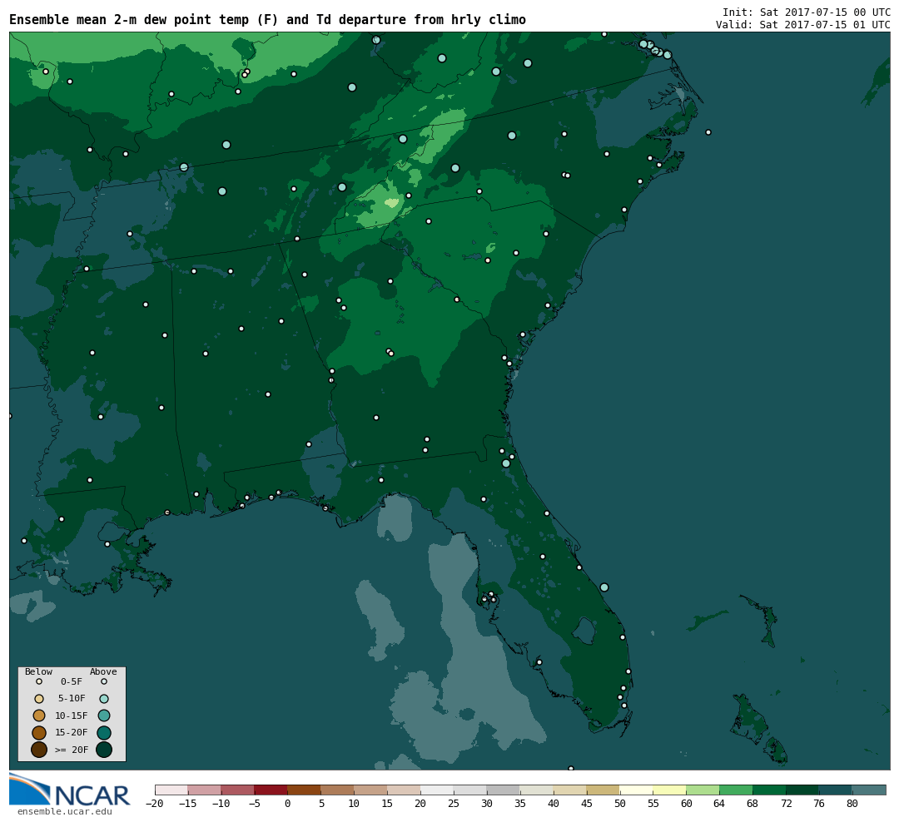This screenshot has width=899, height=822.
Task: Select the '>= 20F' legend label
Action: [72, 750]
